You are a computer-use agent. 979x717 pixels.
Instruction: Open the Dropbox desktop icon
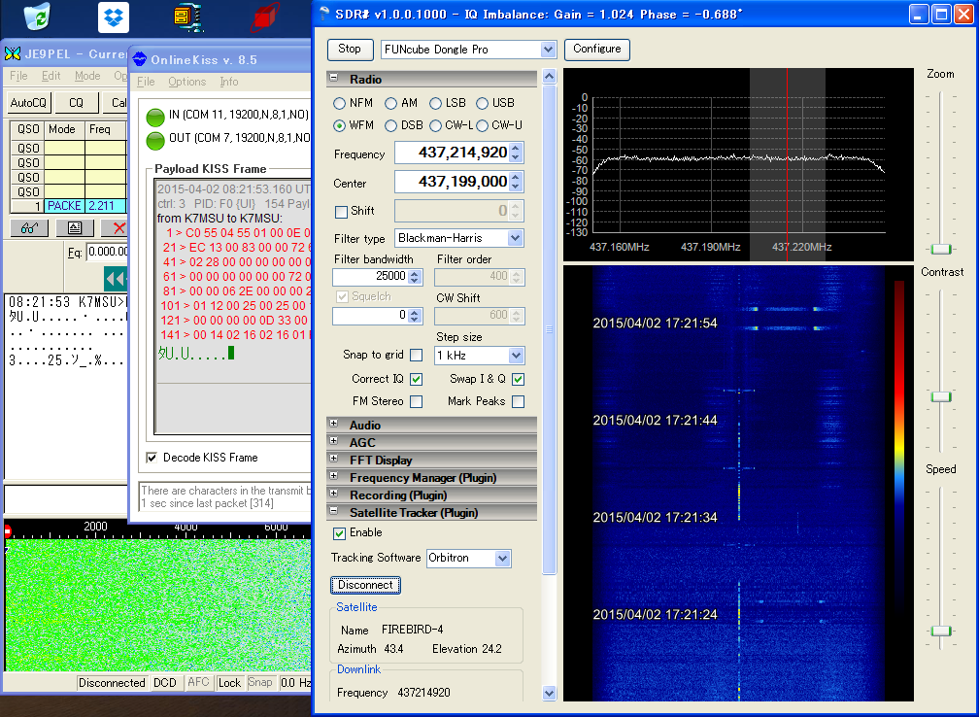pyautogui.click(x=114, y=17)
